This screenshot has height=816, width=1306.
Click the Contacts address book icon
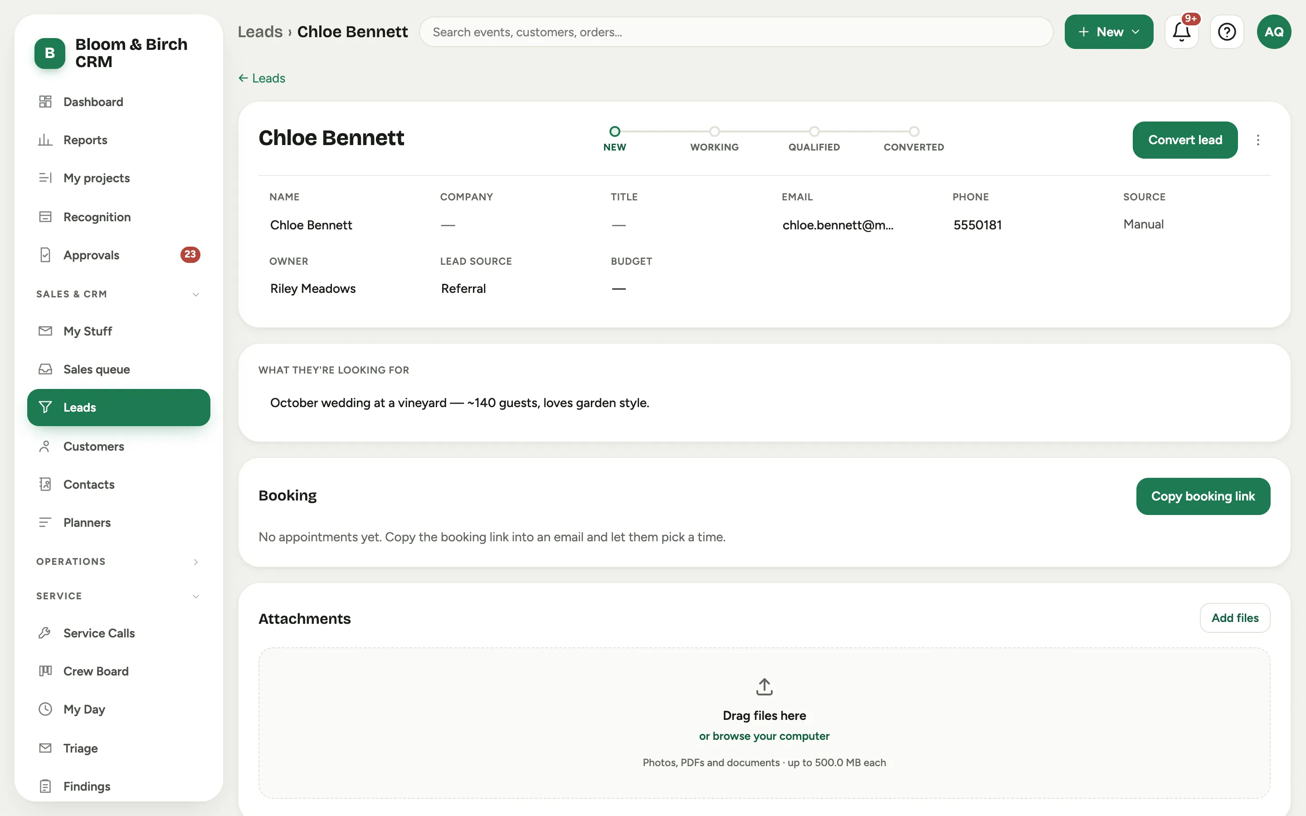click(x=45, y=484)
